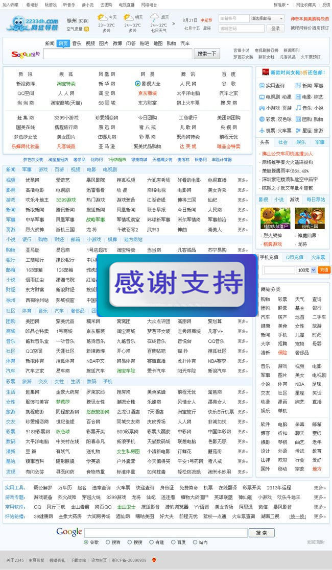Expand 更多 in the 视频 row
This screenshot has width=332, height=570.
pyautogui.click(x=243, y=180)
